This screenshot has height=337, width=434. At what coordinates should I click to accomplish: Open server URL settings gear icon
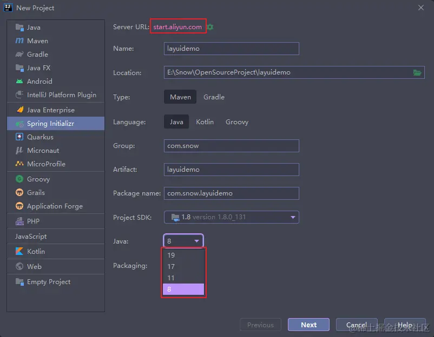[x=211, y=27]
